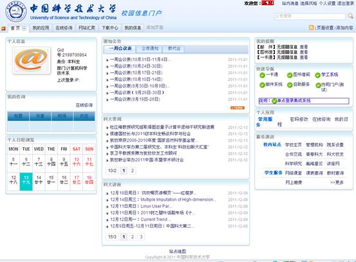This screenshot has height=262, width=356.
Task: Open the 下载中心 tab
Action: pyautogui.click(x=109, y=28)
